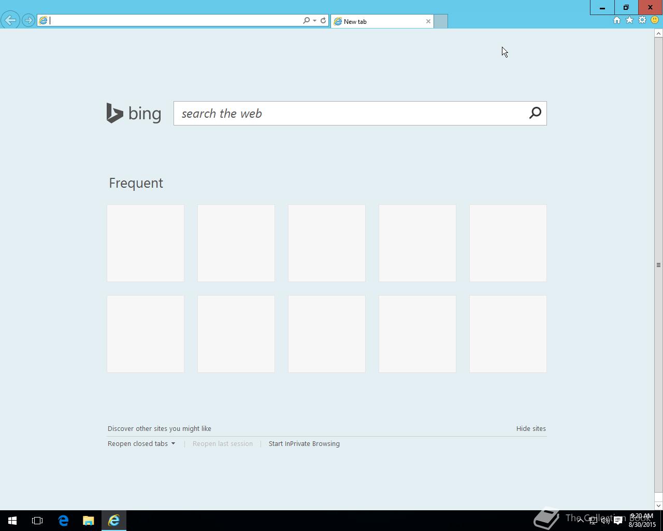Go back with the Back arrow button
The image size is (663, 531).
10,20
